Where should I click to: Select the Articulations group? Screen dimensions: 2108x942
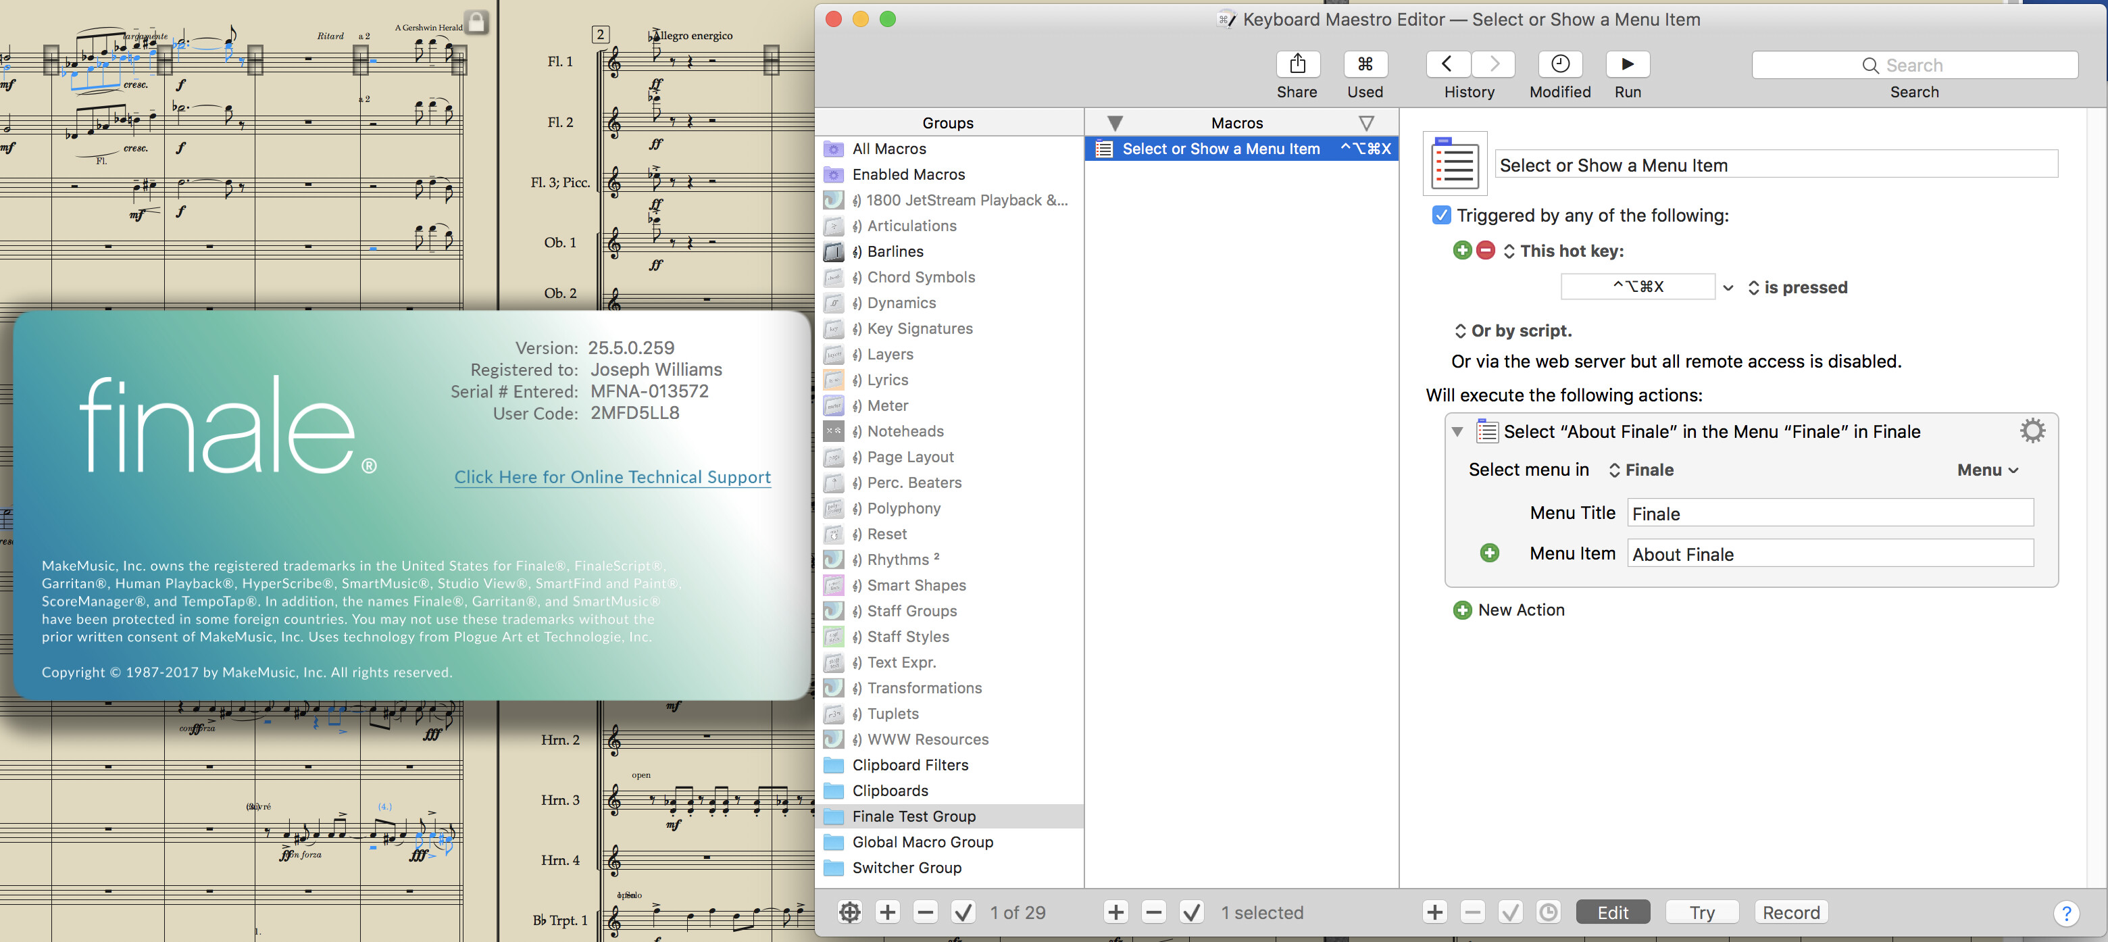click(949, 226)
